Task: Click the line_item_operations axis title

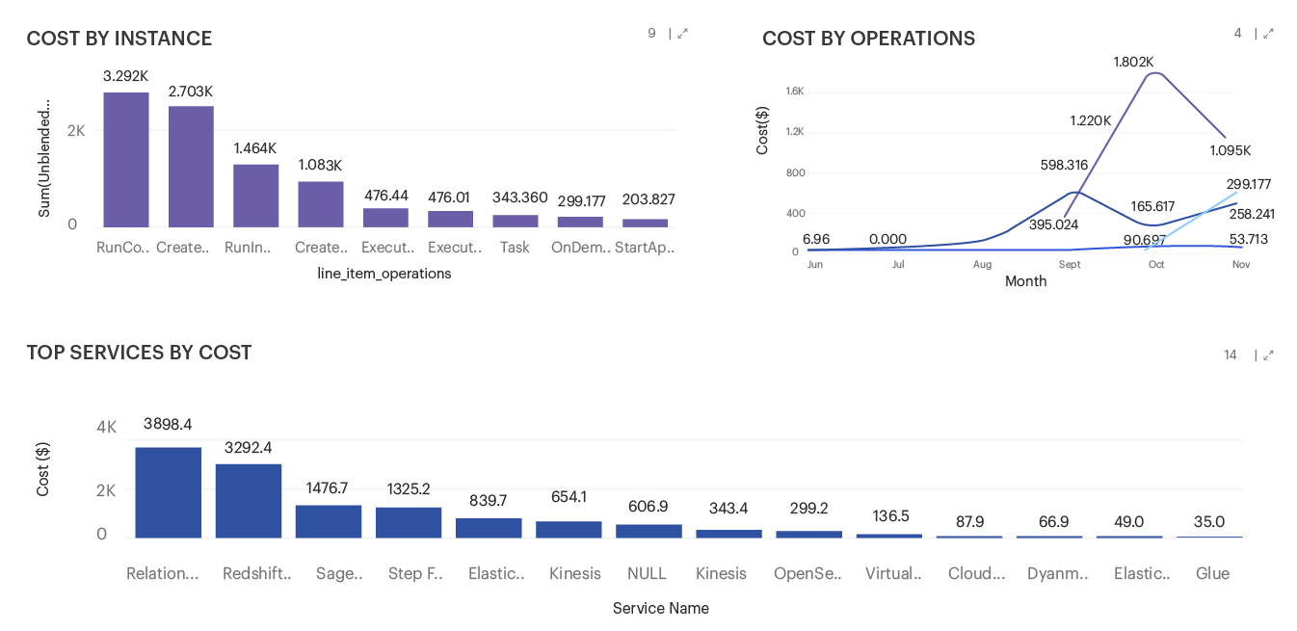Action: pos(384,274)
